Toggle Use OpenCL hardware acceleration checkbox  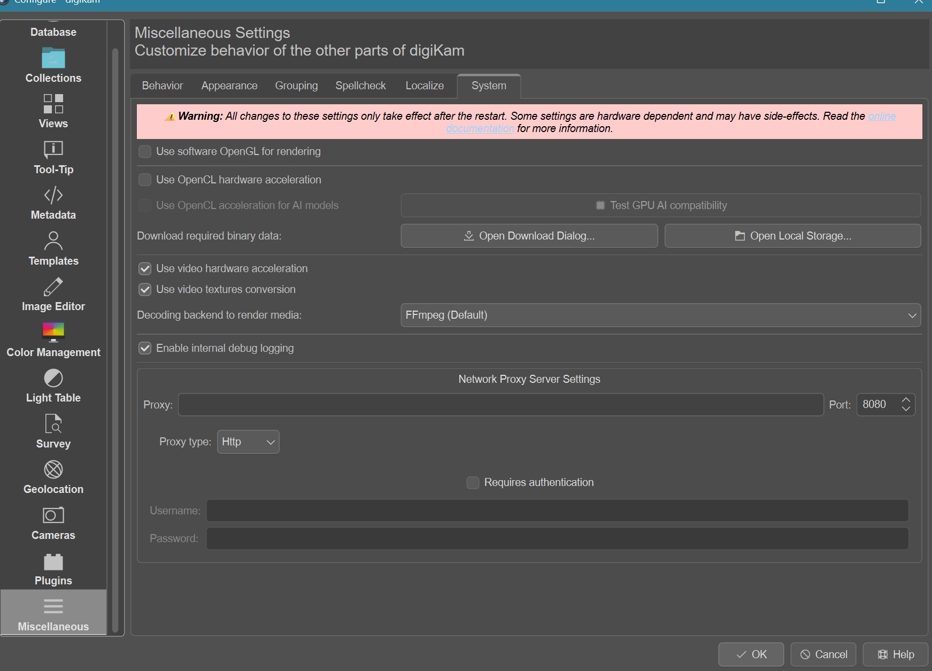tap(145, 180)
